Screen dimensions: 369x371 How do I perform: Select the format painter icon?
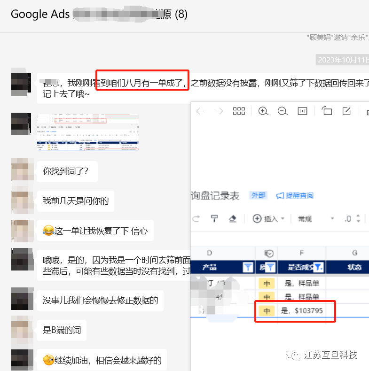[x=214, y=218]
